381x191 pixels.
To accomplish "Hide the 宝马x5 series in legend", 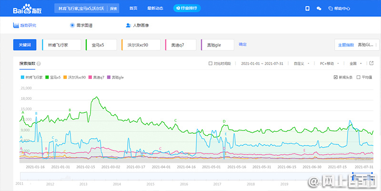I will tap(53, 77).
